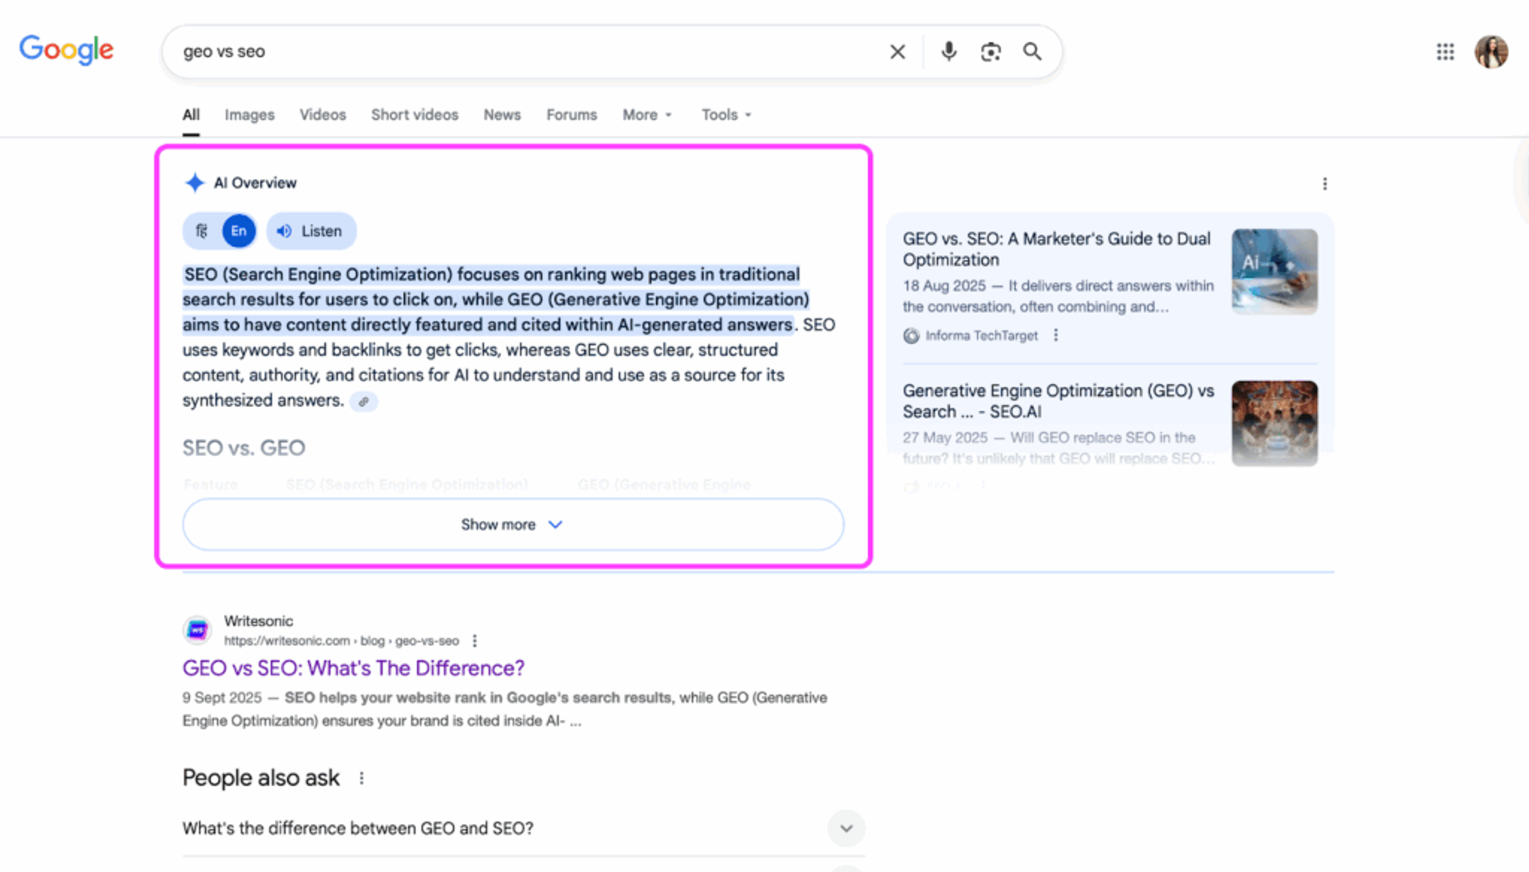1529x872 pixels.
Task: Switch to the Videos tab
Action: pos(323,115)
